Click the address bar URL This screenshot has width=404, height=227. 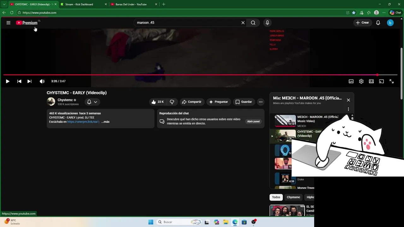(x=39, y=13)
